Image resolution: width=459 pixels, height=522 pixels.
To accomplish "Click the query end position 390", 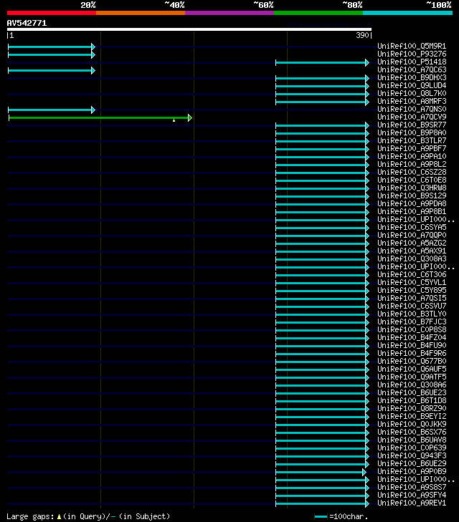I will (362, 35).
